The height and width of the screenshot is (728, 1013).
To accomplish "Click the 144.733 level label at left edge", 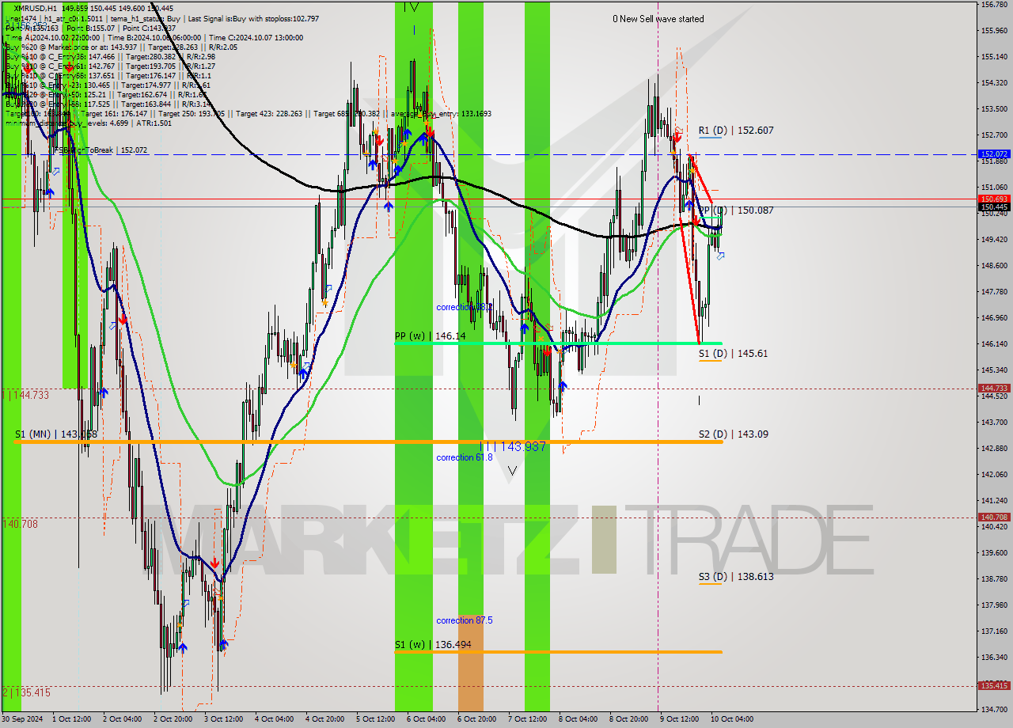I will [25, 395].
